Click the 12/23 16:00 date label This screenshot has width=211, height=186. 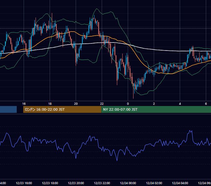tap(24, 183)
